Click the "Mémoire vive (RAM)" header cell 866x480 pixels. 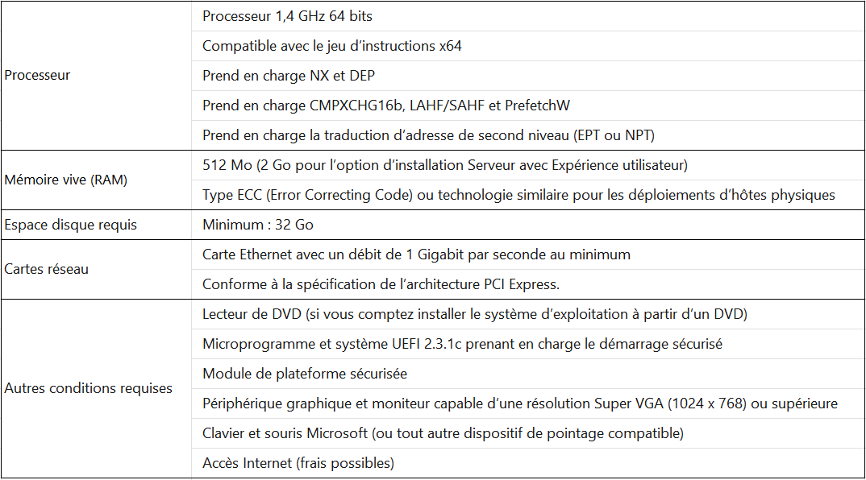pos(65,180)
